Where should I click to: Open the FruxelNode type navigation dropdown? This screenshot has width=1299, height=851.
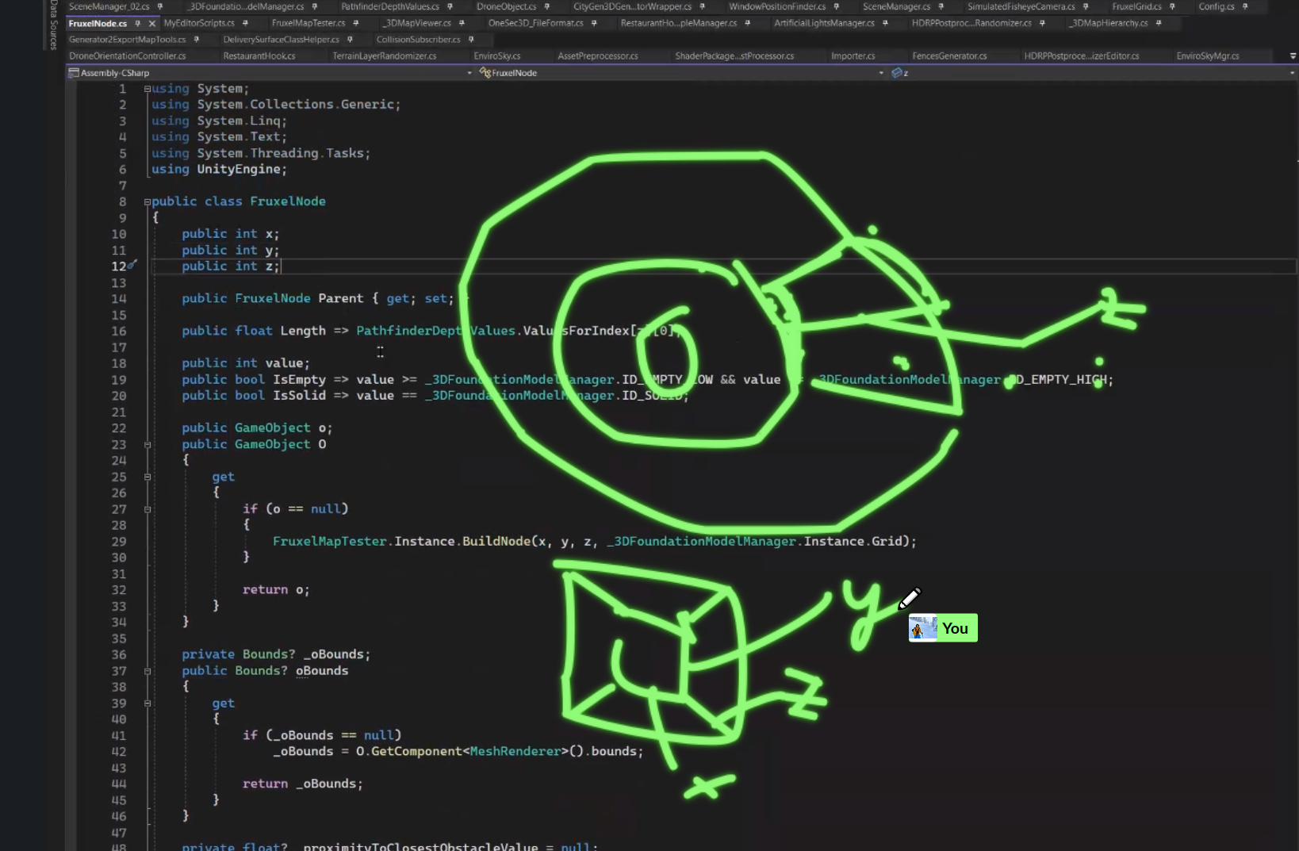[881, 73]
